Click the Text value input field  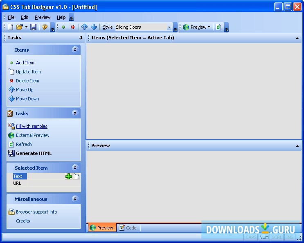(46, 176)
